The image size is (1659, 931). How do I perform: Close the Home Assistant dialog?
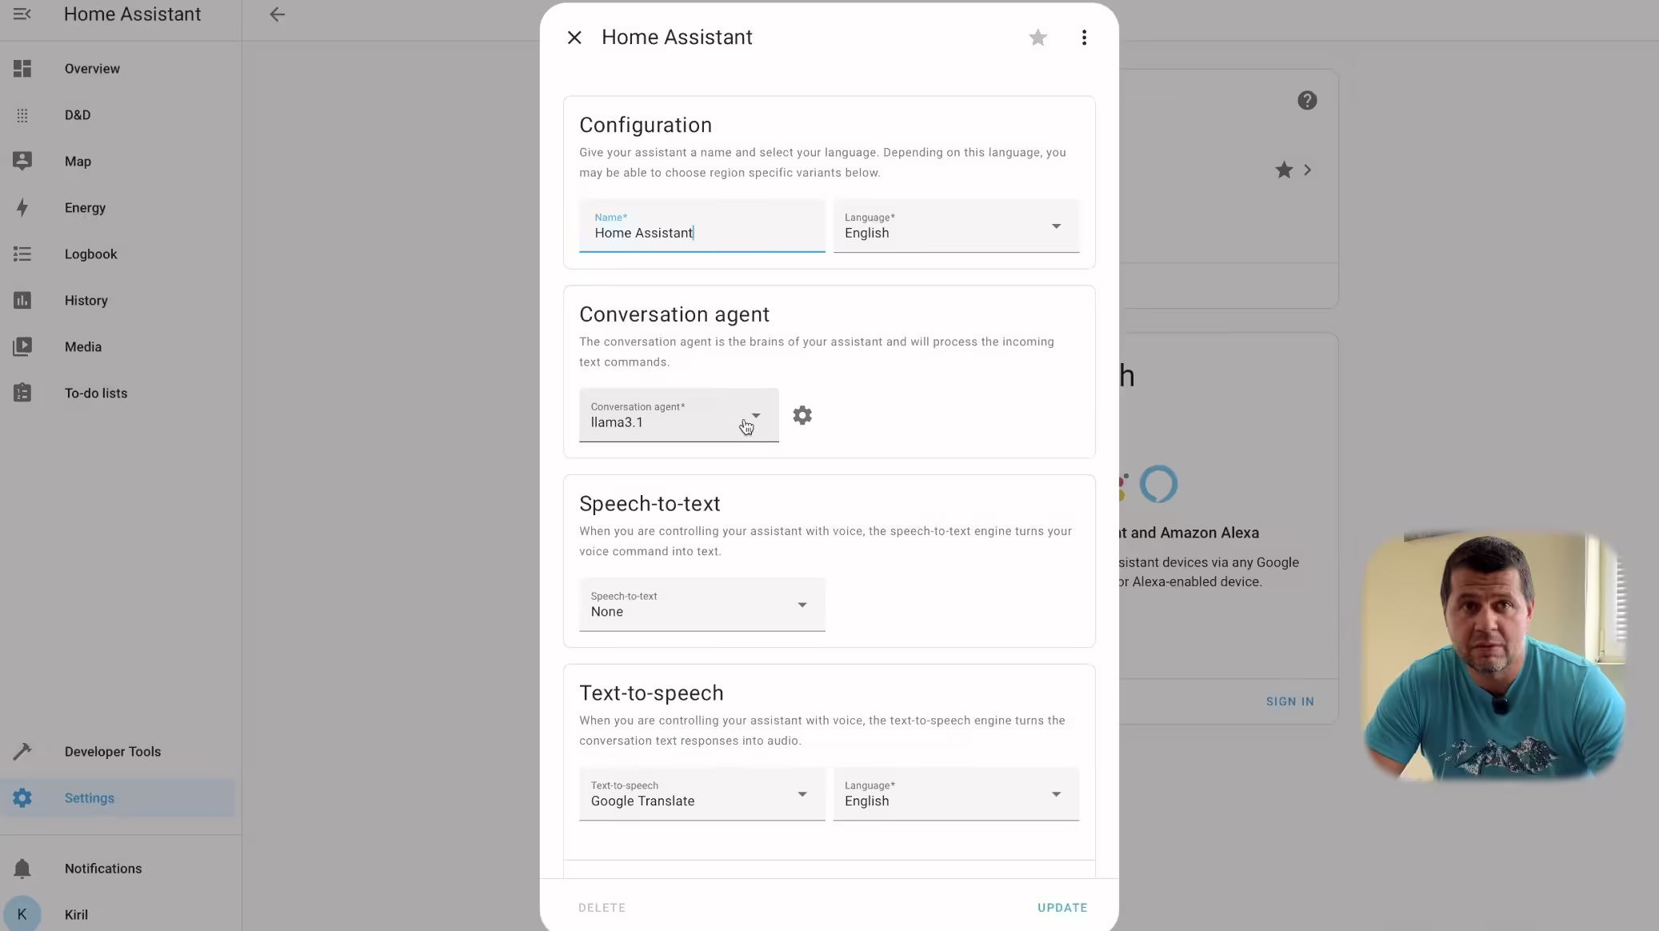[x=574, y=38]
